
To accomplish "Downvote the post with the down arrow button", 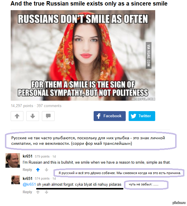I will [x=33, y=116].
